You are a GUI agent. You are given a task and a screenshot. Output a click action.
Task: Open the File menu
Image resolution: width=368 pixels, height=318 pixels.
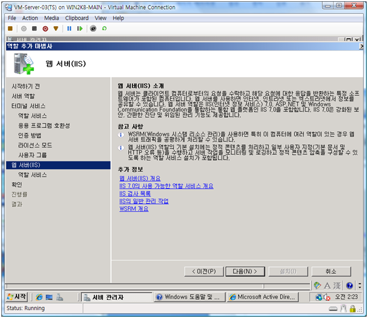coord(12,18)
